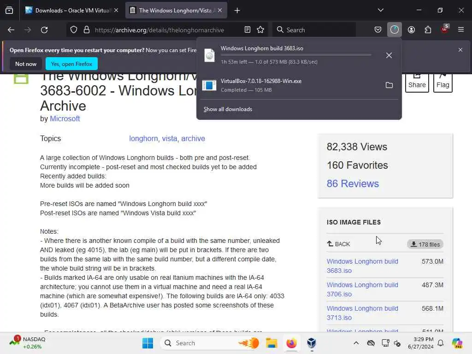This screenshot has width=472, height=354.
Task: Open the 86 Reviews link
Action: click(353, 183)
